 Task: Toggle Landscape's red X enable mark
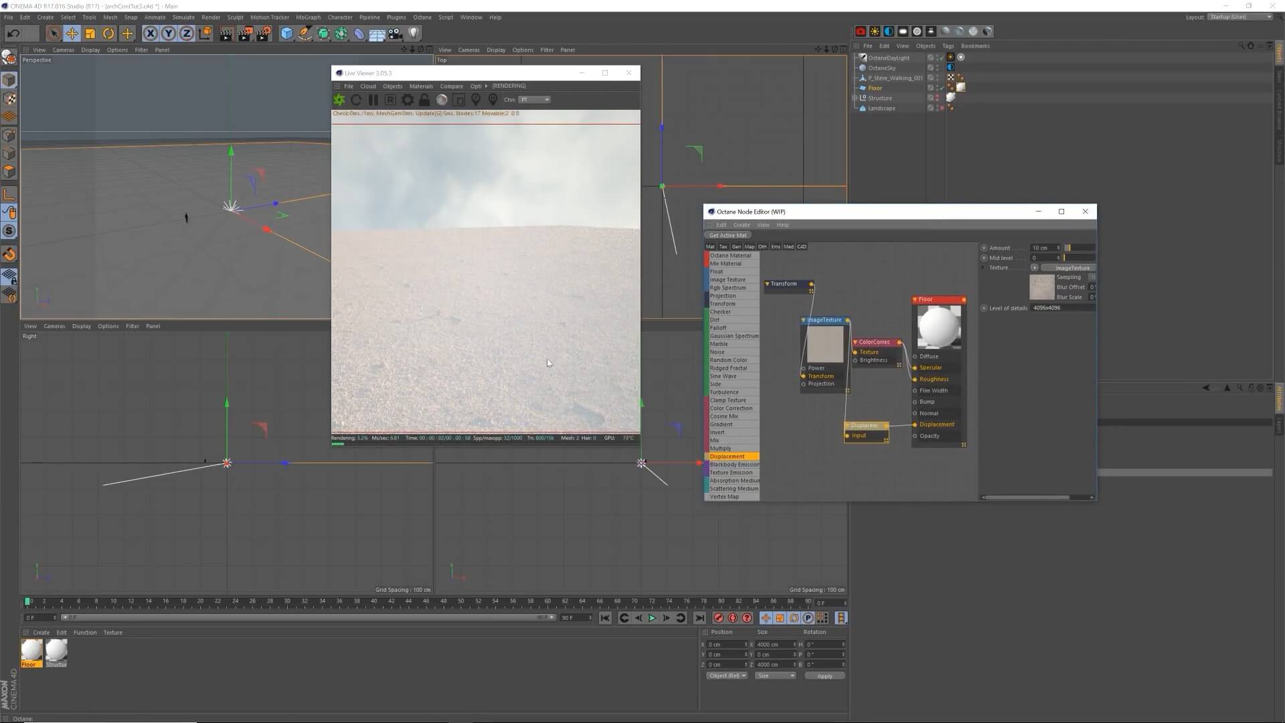click(x=942, y=108)
